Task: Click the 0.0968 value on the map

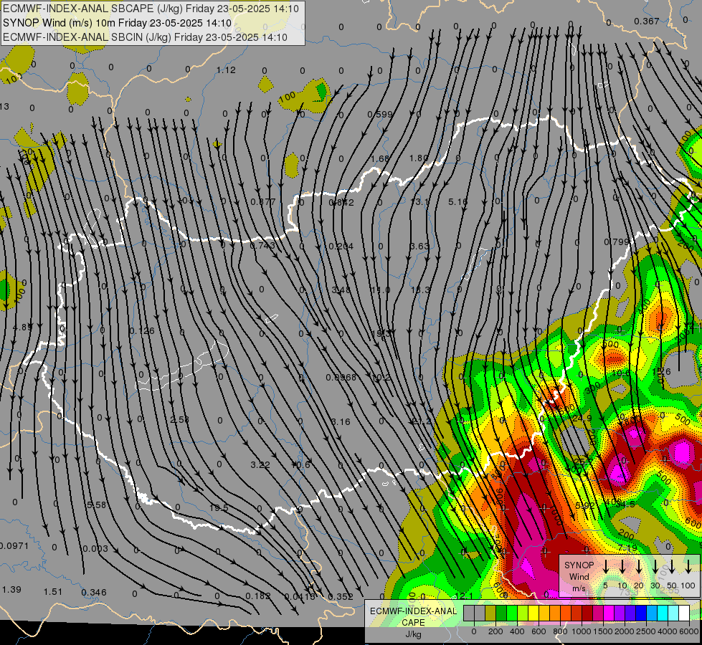Action: (x=341, y=378)
